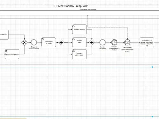This screenshot has width=159, height=119.
Task: Click the 'Выбрать филиал' task box
Action: [79, 30]
